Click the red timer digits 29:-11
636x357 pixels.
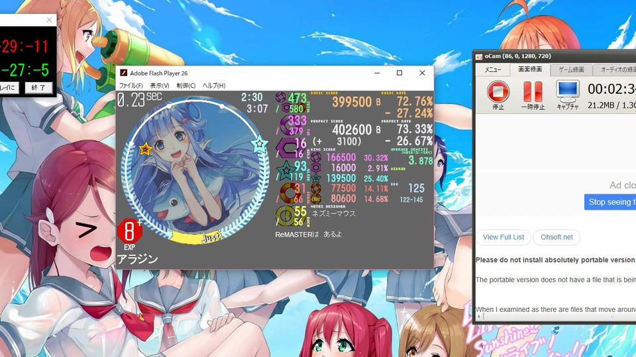[x=25, y=46]
